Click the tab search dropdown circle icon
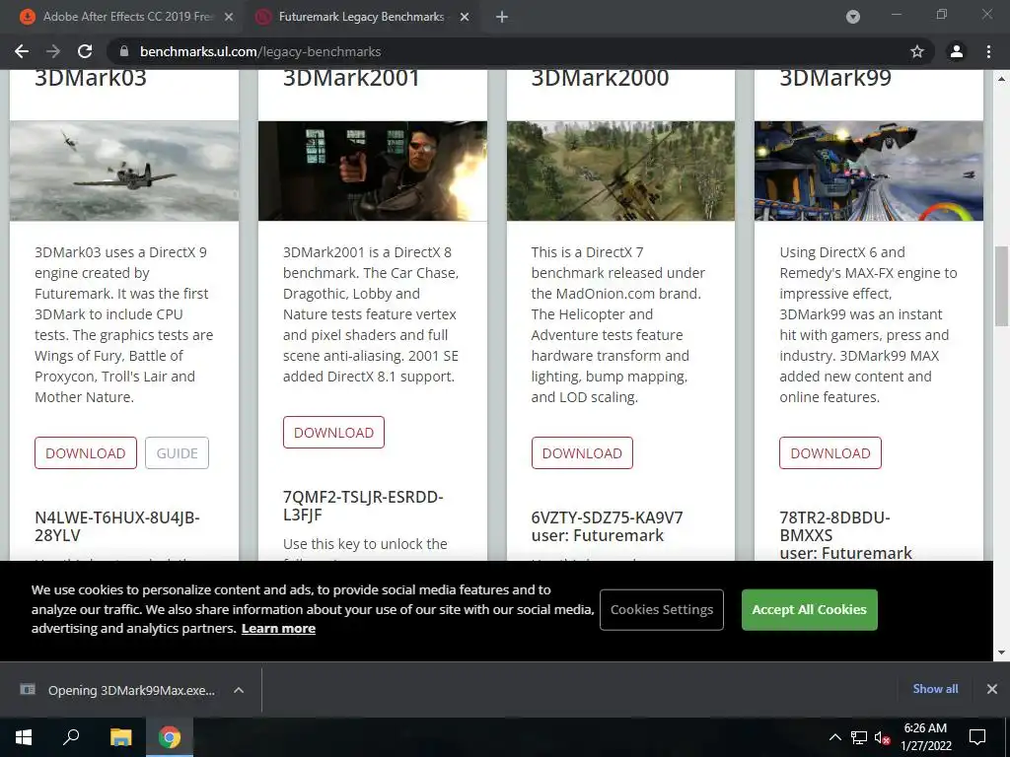 853,17
